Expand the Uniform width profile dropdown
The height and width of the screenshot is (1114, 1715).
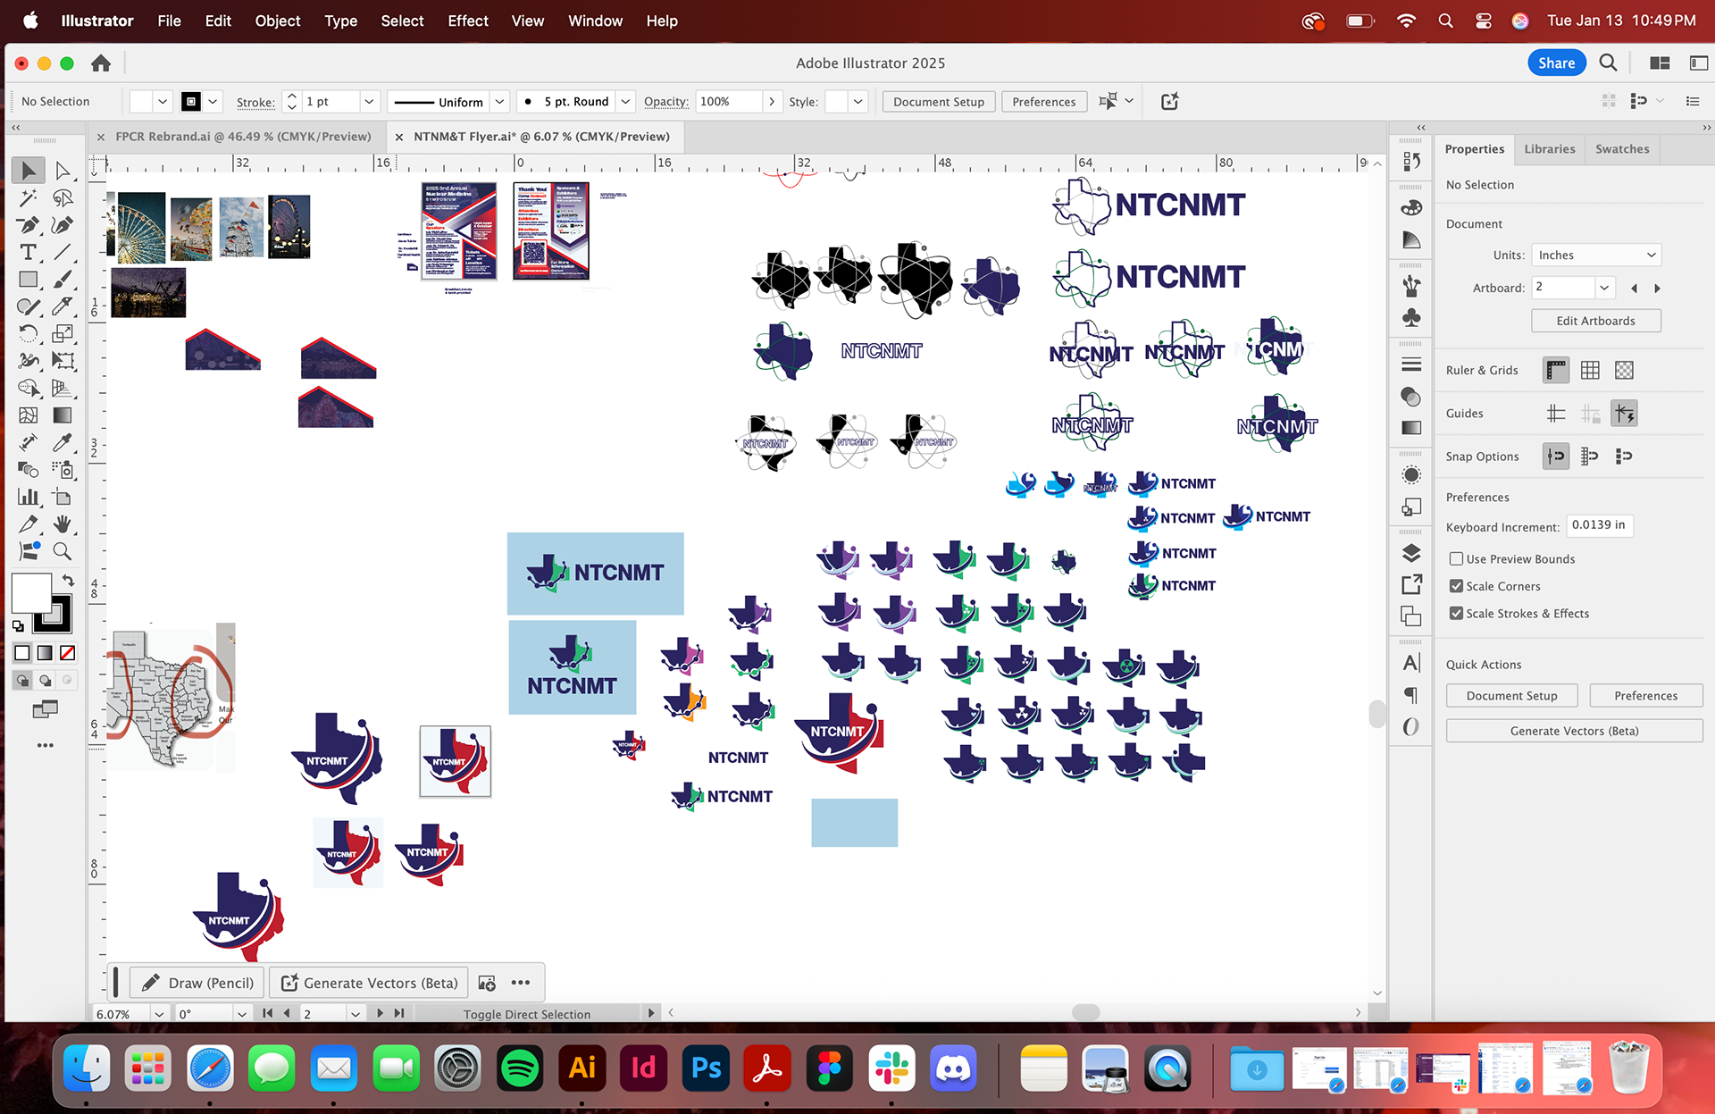[x=499, y=101]
